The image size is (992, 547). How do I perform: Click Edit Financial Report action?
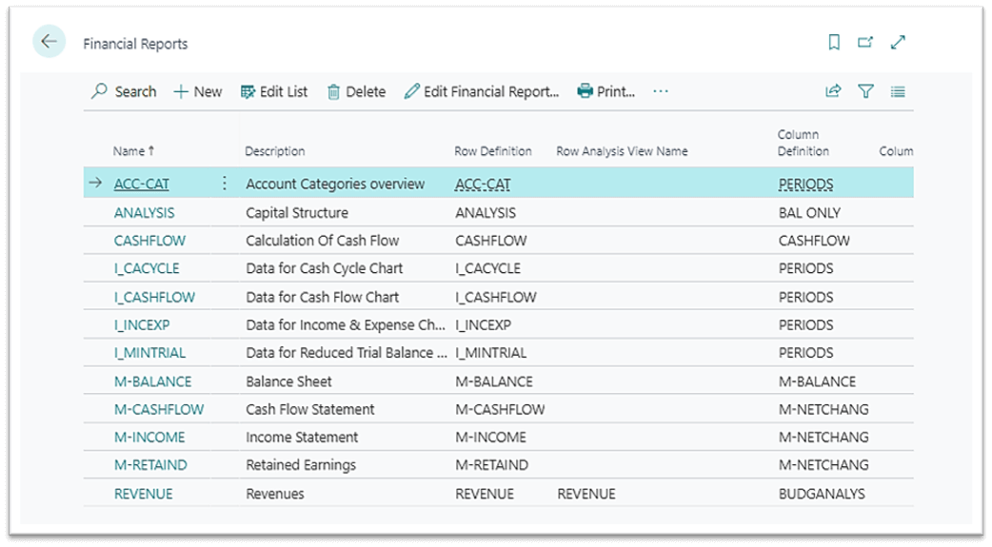pos(482,91)
